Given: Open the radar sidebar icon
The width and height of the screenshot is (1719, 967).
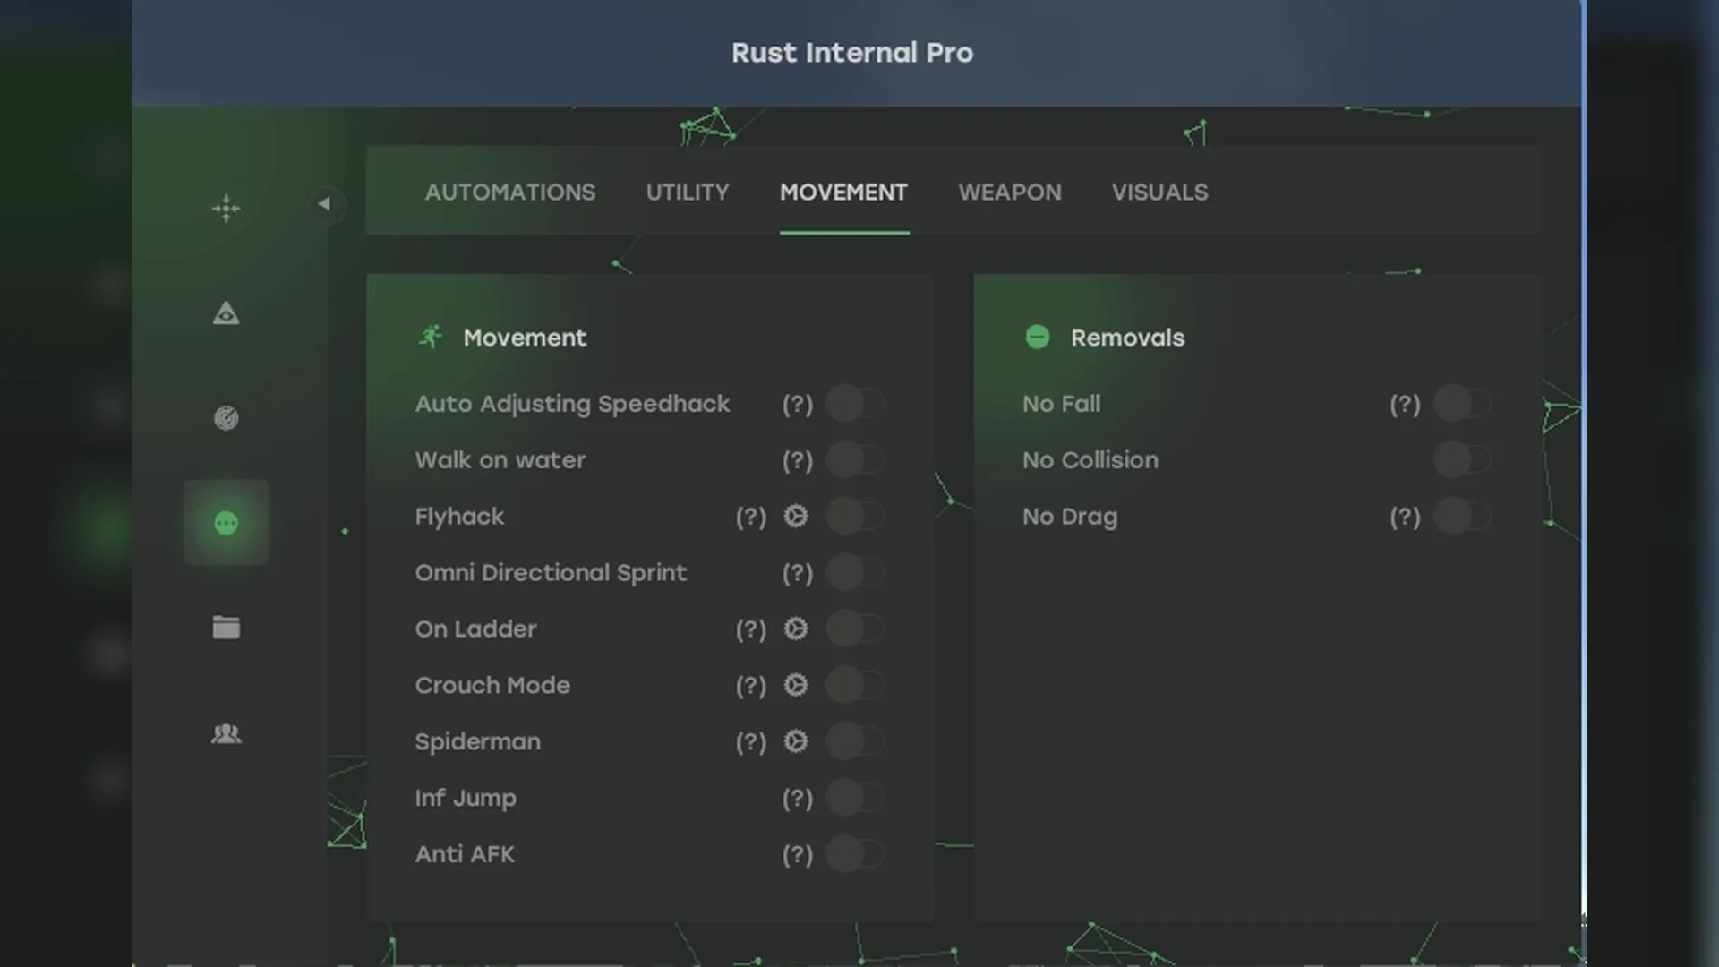Looking at the screenshot, I should coord(226,418).
